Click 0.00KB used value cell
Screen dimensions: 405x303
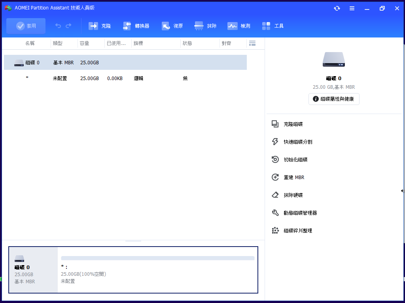click(115, 79)
